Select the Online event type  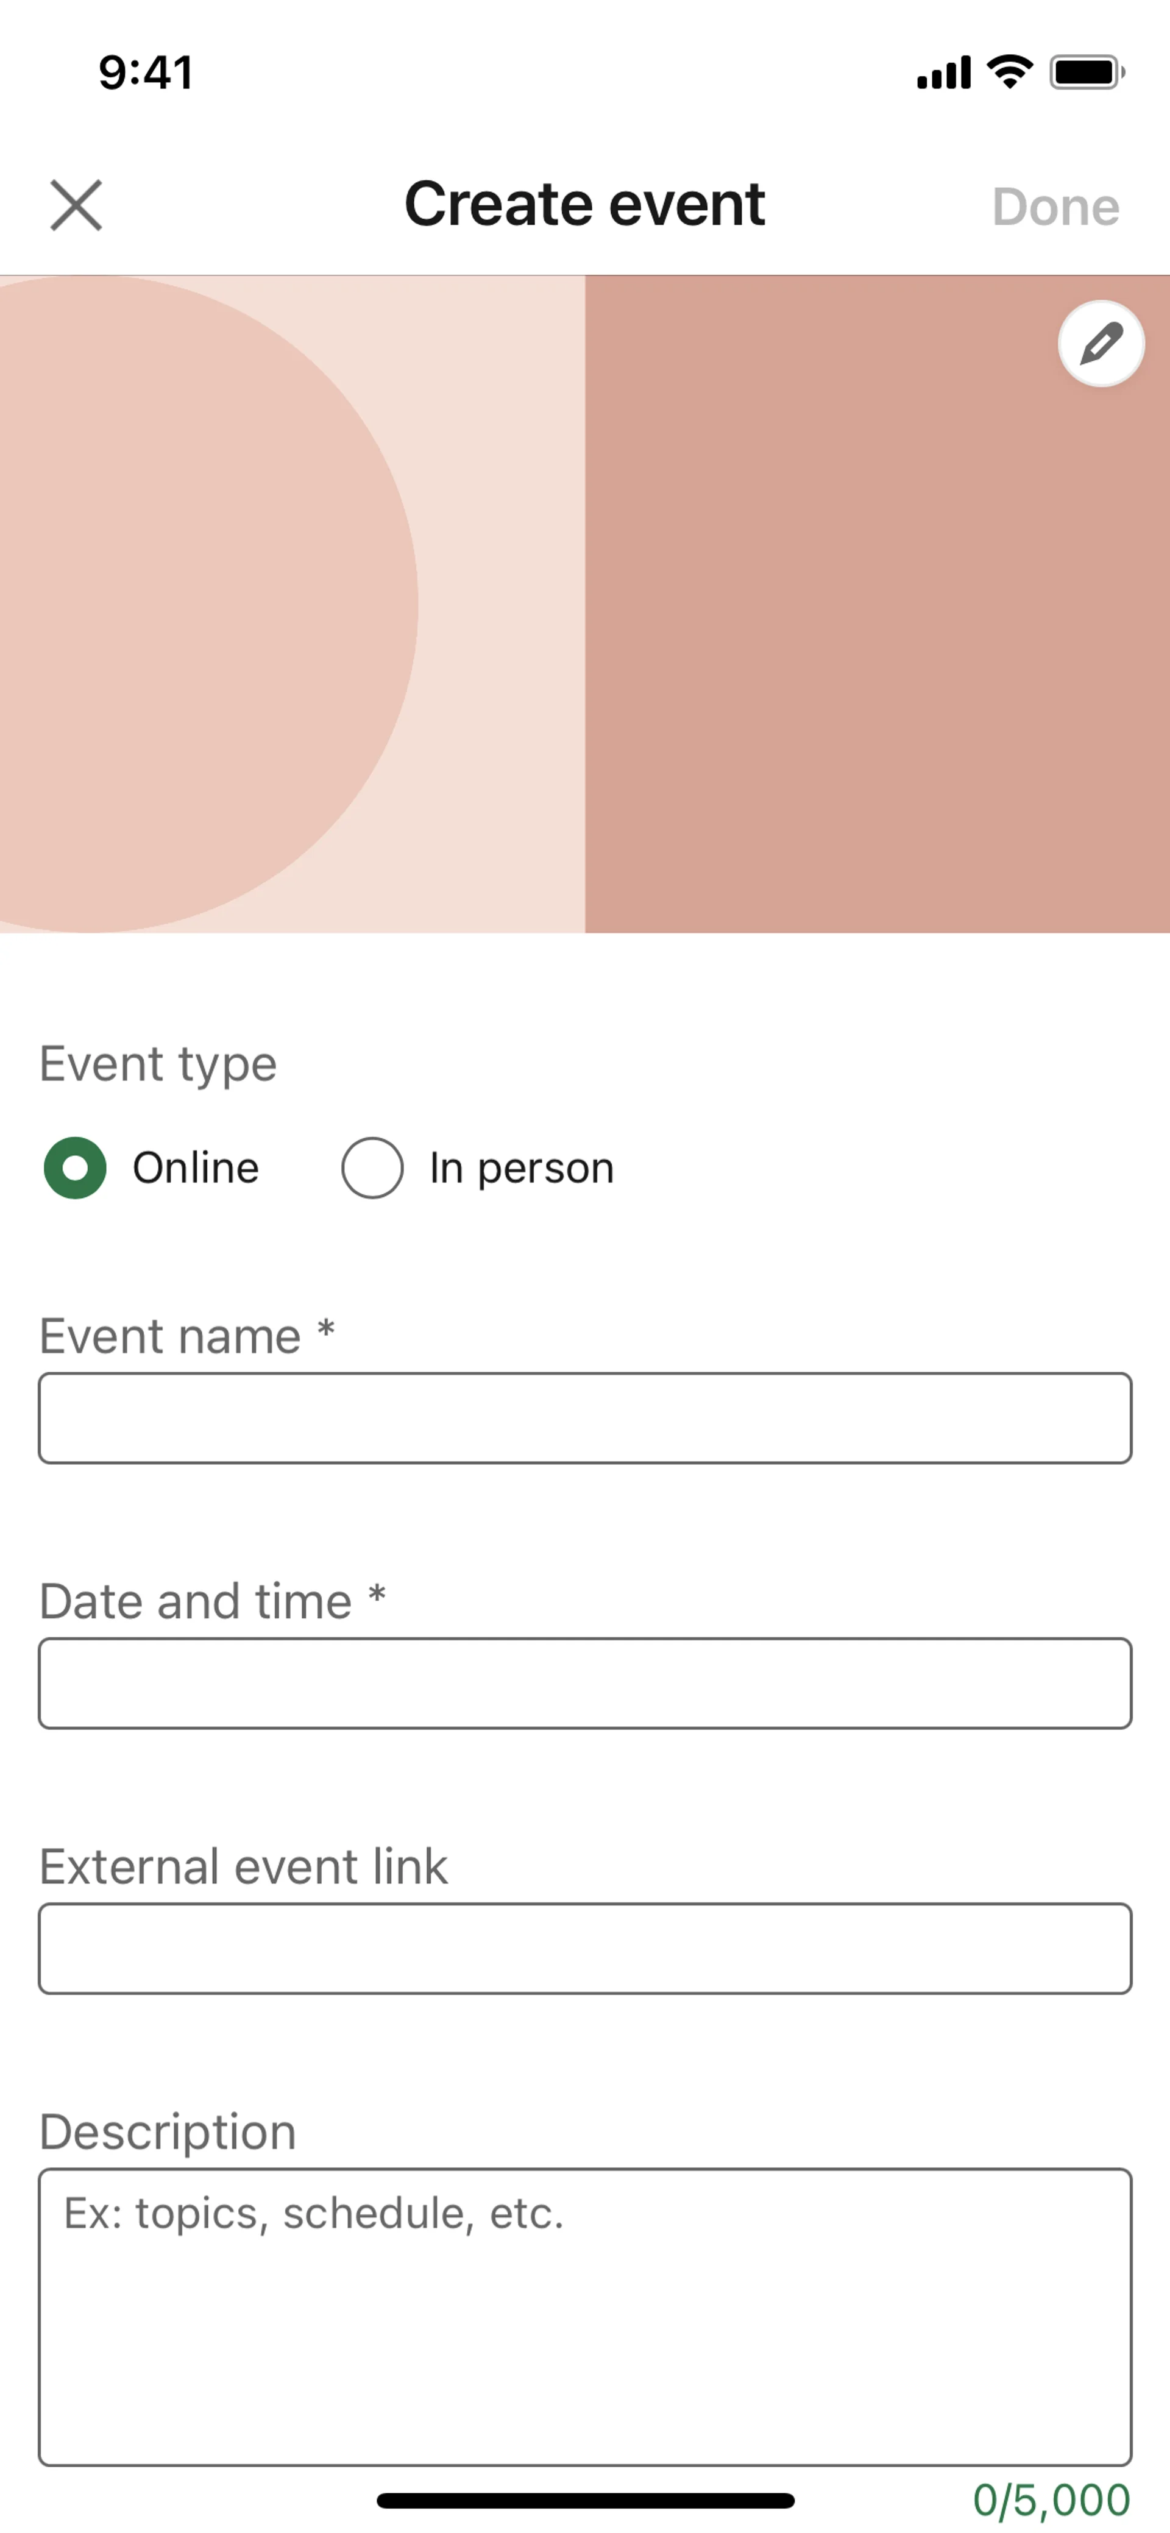pyautogui.click(x=76, y=1168)
